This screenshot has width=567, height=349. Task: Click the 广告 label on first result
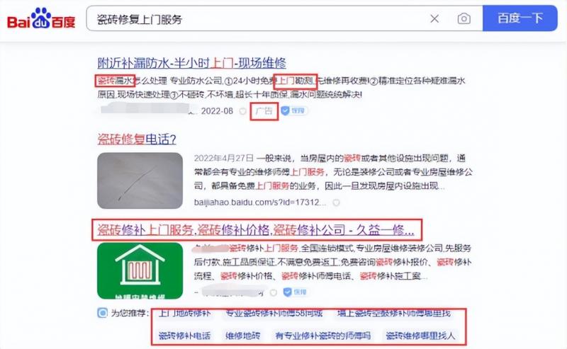[x=264, y=111]
